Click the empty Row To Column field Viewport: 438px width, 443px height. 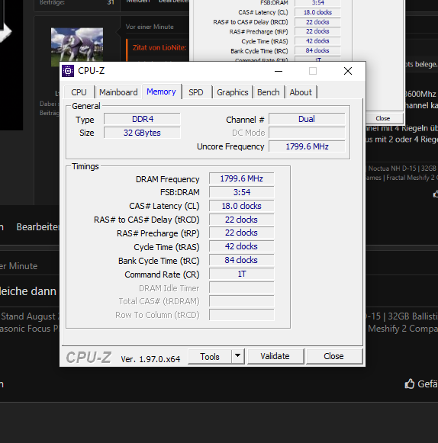241,315
